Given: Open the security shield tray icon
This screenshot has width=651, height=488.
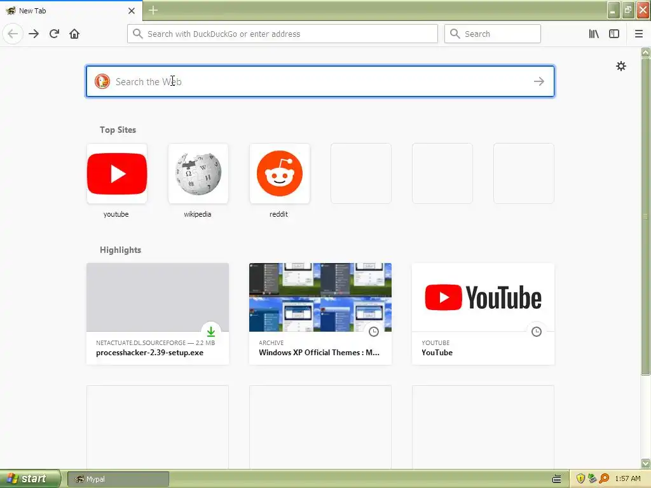Looking at the screenshot, I should [580, 479].
